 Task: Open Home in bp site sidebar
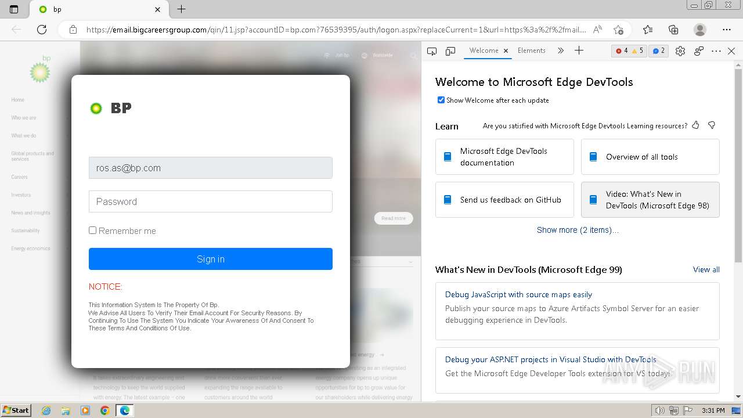click(17, 100)
